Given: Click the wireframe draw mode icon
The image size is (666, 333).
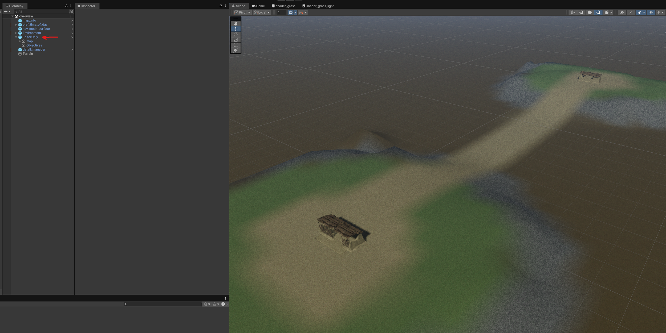Looking at the screenshot, I should pos(572,12).
